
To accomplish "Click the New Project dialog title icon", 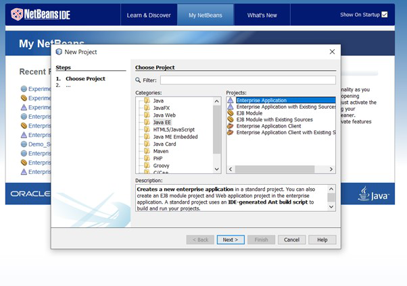I will pyautogui.click(x=59, y=52).
